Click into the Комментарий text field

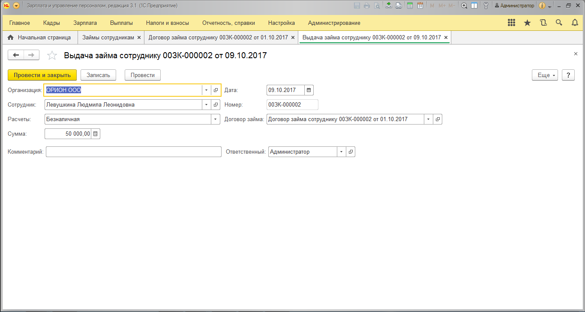click(133, 152)
